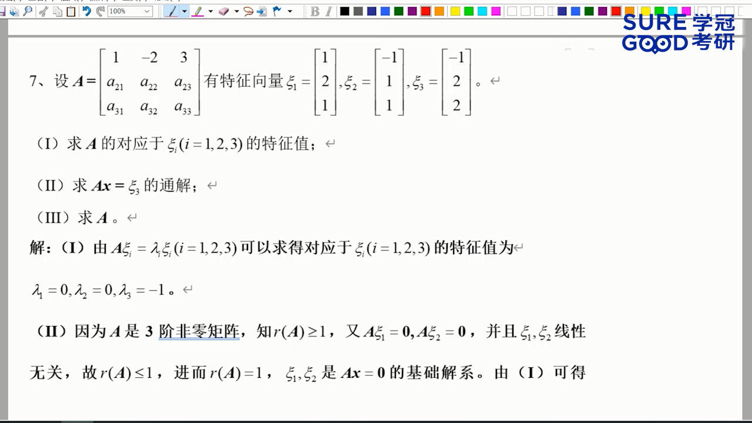Image resolution: width=752 pixels, height=423 pixels.
Task: Click the underlined text 阶非零矩阵
Action: click(x=199, y=332)
